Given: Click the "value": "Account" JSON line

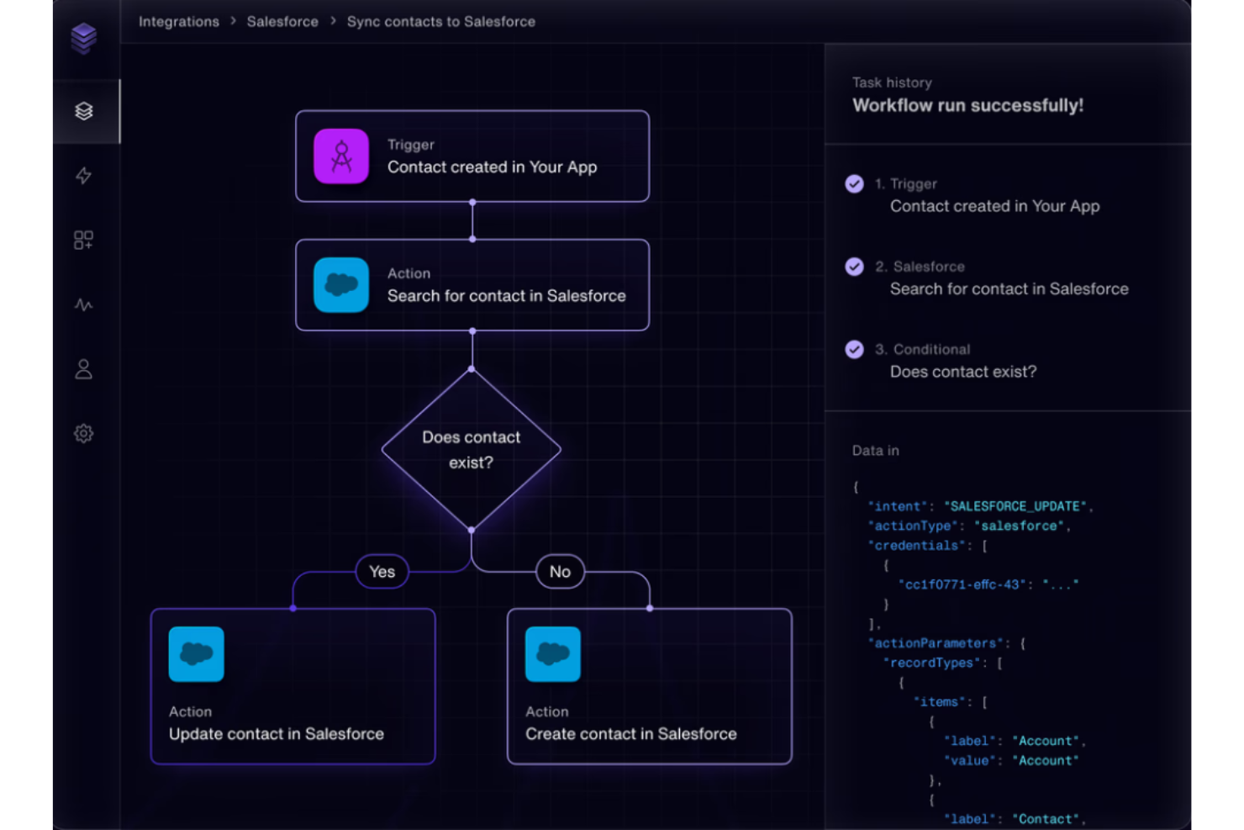Looking at the screenshot, I should point(1011,761).
